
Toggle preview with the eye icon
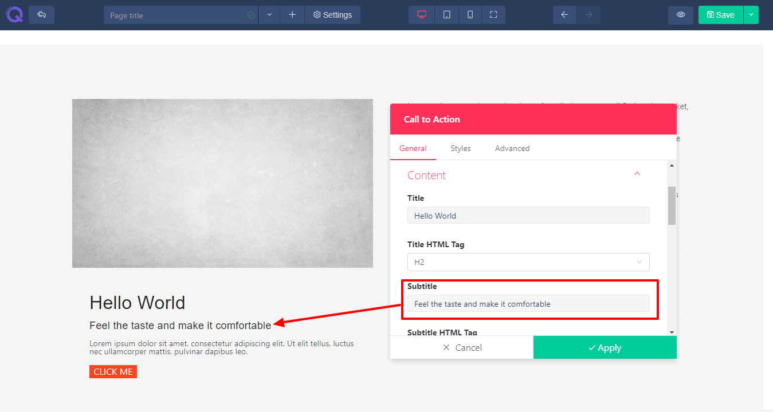[x=681, y=15]
